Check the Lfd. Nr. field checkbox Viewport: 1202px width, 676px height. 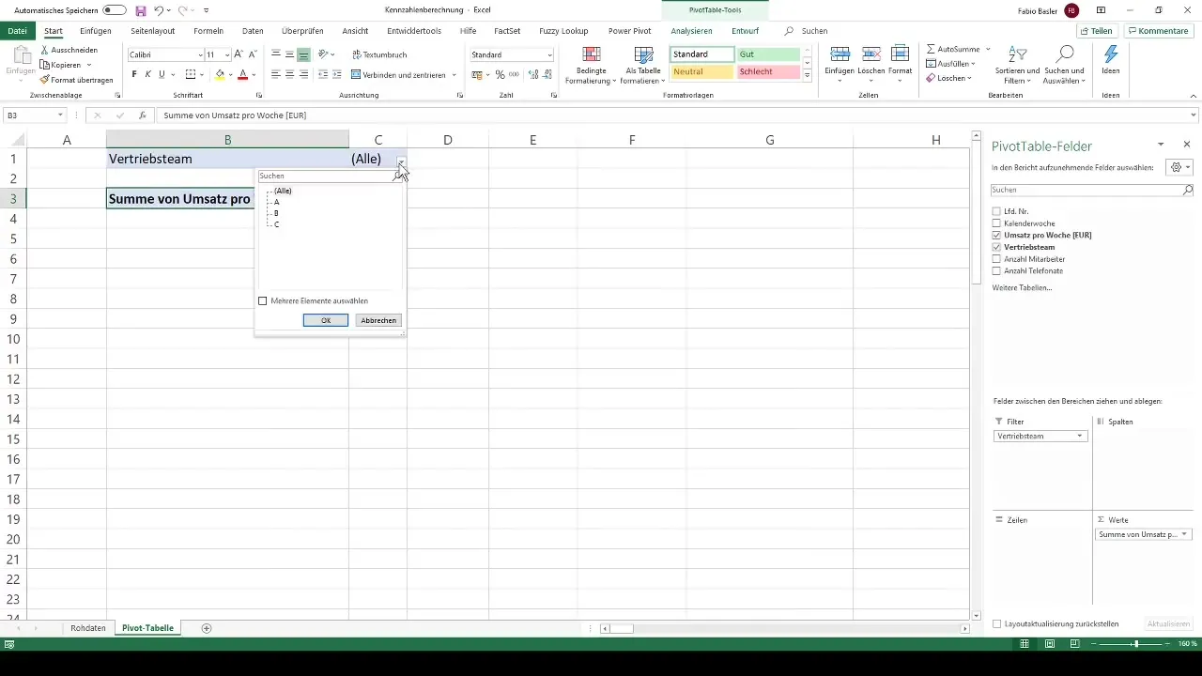click(x=996, y=211)
